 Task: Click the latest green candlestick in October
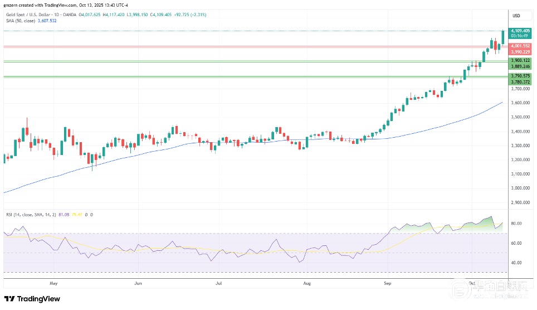pos(503,37)
